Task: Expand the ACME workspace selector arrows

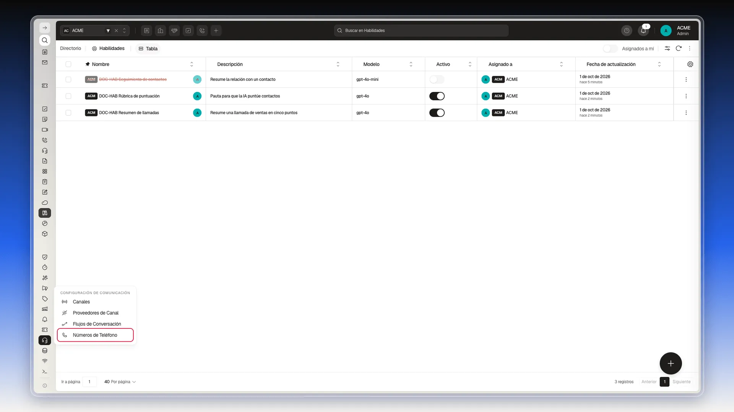Action: coord(124,31)
